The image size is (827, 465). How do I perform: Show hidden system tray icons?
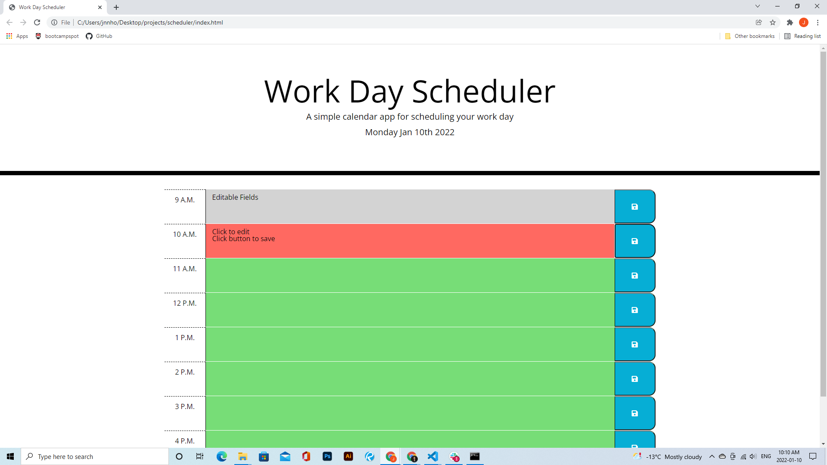tap(712, 456)
